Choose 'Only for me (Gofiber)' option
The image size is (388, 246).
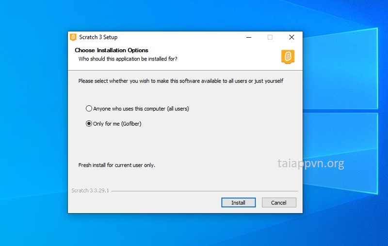tap(89, 124)
